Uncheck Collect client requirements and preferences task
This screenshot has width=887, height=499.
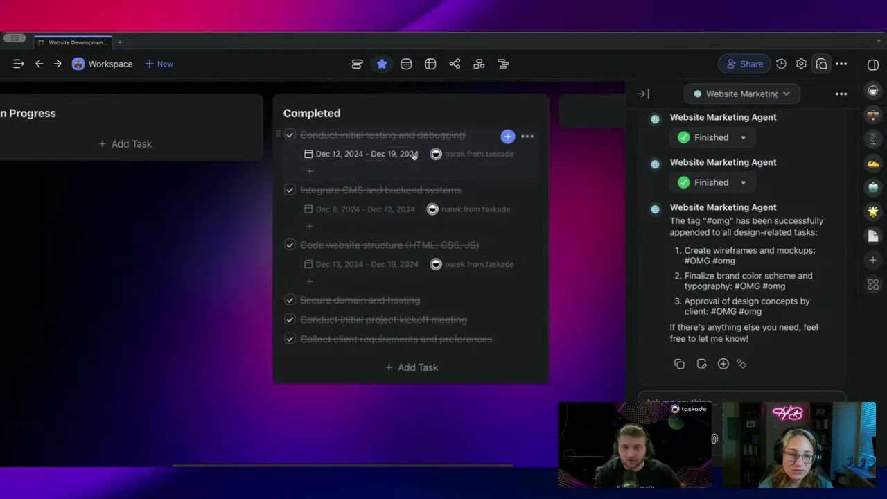pos(290,339)
